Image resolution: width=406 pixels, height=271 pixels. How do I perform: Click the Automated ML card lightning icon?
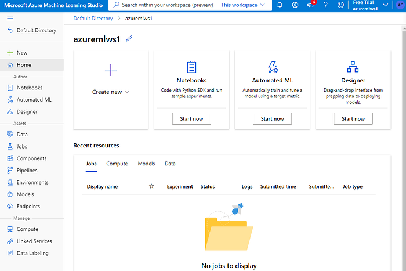(x=273, y=67)
